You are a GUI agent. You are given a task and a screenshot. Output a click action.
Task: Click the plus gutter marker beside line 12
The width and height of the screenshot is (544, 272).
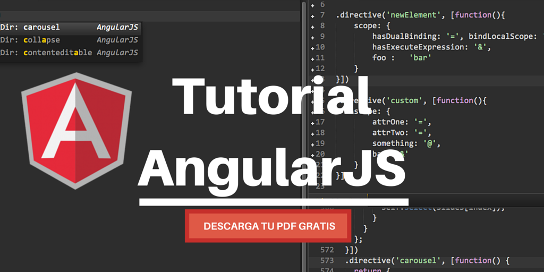pyautogui.click(x=312, y=70)
